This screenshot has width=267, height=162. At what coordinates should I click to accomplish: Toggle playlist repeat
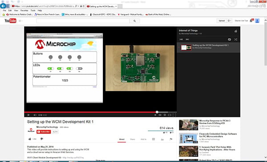pos(229,39)
